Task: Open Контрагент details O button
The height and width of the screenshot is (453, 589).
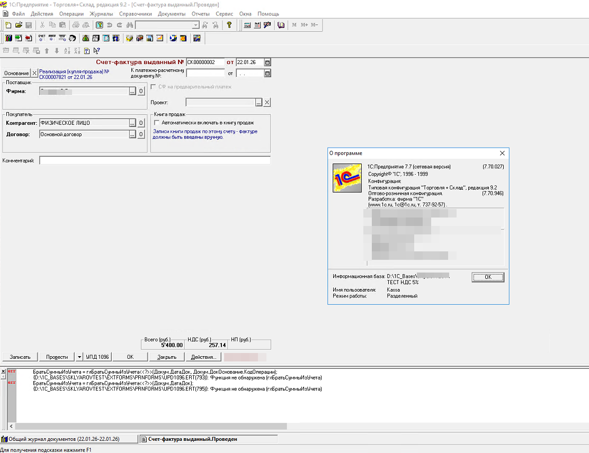Action: [x=141, y=123]
